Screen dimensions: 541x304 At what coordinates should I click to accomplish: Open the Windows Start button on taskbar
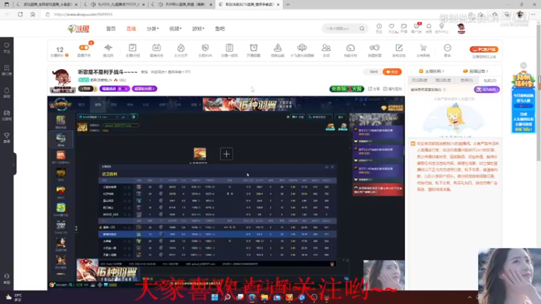tap(214, 297)
